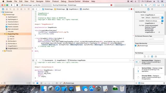Switch to the Version editor
Screen dimensions: 166x93
coord(150,5)
